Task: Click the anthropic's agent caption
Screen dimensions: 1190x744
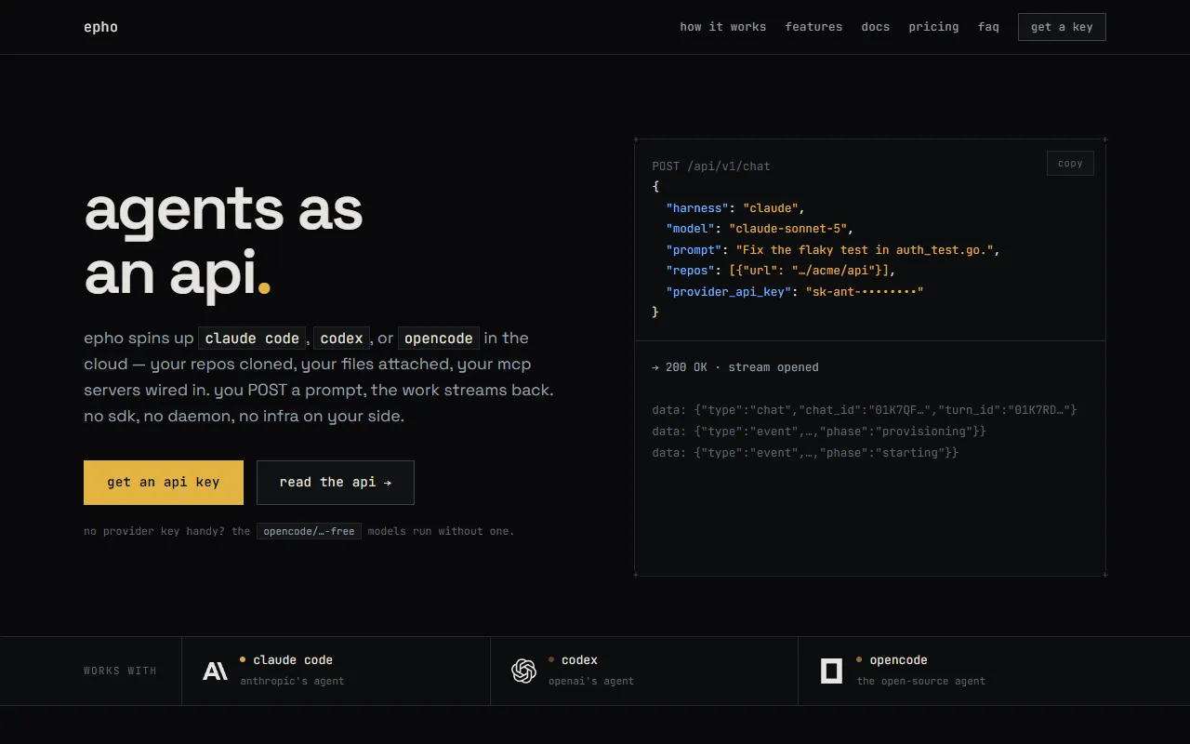Action: [292, 681]
